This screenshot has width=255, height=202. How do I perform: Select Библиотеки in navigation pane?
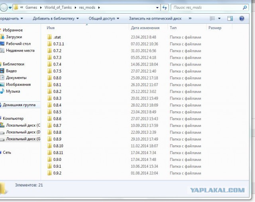(13, 64)
